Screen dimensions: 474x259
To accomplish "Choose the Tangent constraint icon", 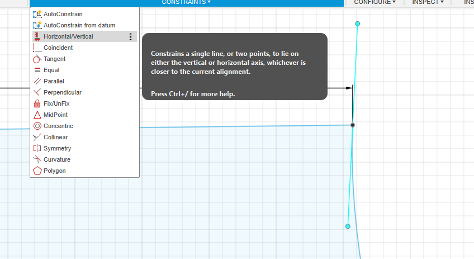I will pos(37,59).
